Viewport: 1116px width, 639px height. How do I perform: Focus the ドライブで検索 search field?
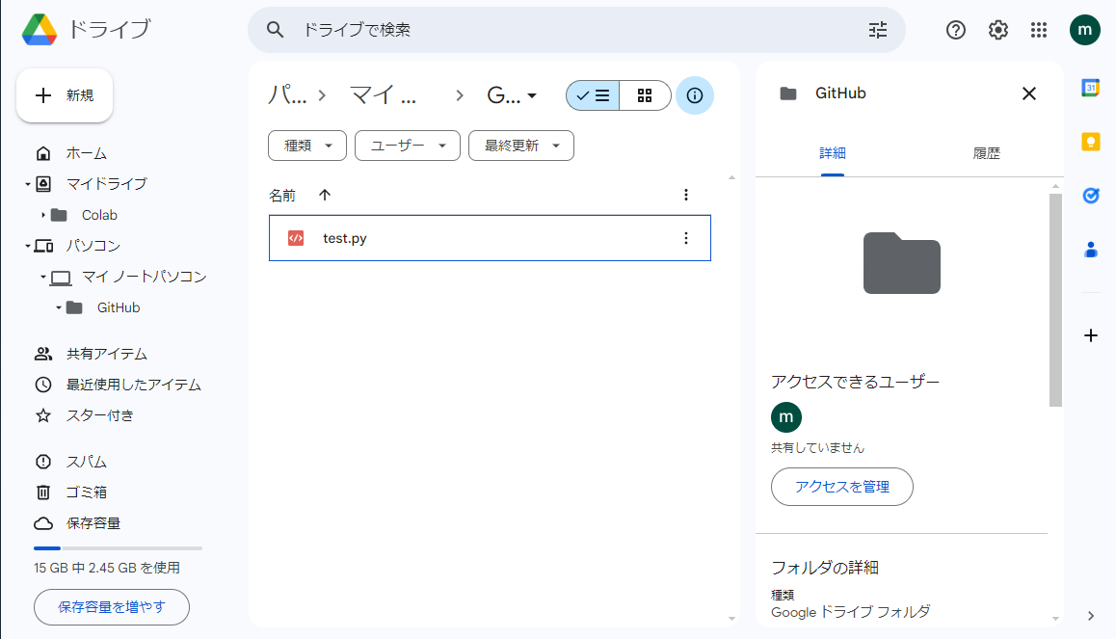pos(576,30)
